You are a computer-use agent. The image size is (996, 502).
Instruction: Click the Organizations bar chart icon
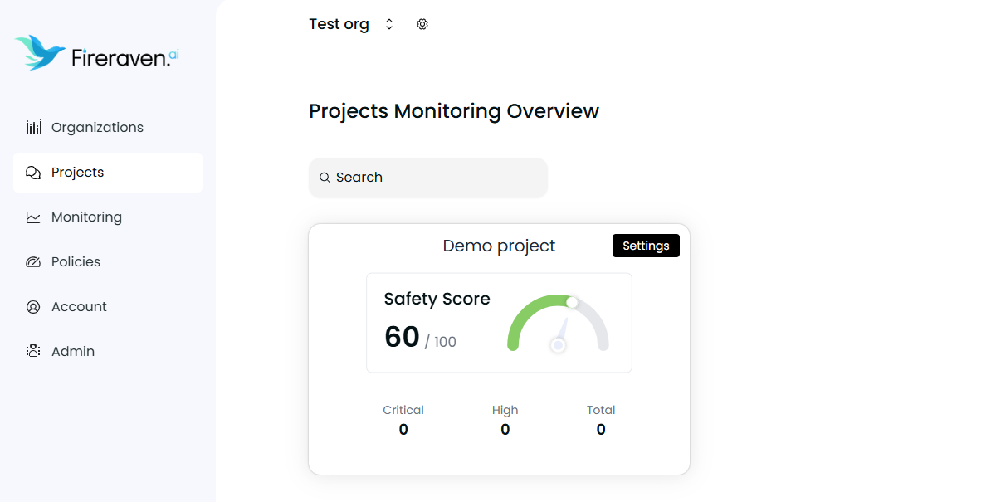coord(33,127)
